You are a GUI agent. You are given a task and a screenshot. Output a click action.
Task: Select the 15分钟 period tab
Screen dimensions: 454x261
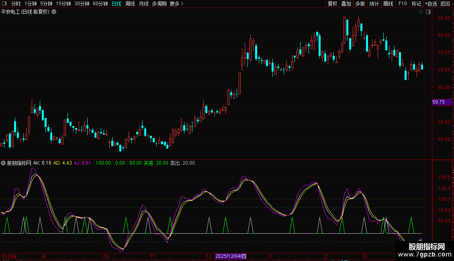[63, 4]
